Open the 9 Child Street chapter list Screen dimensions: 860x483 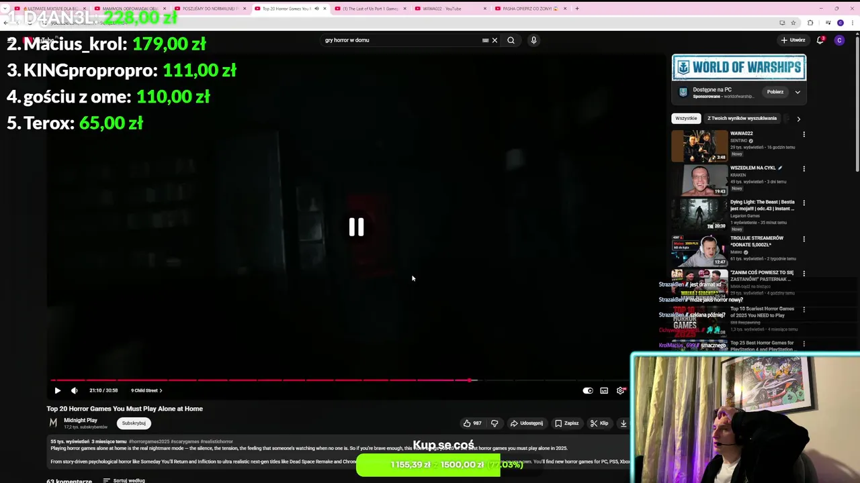146,390
